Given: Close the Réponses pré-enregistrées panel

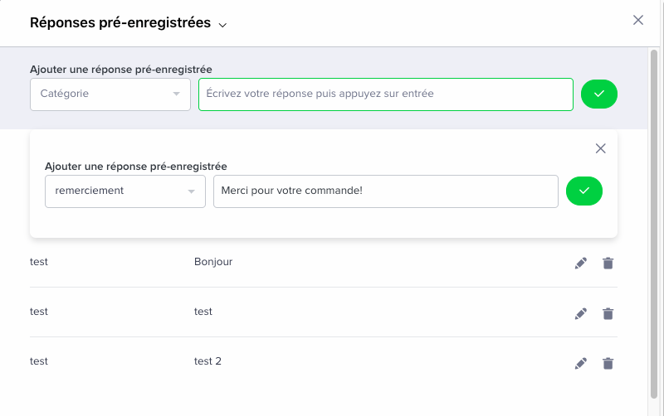Looking at the screenshot, I should pyautogui.click(x=637, y=20).
